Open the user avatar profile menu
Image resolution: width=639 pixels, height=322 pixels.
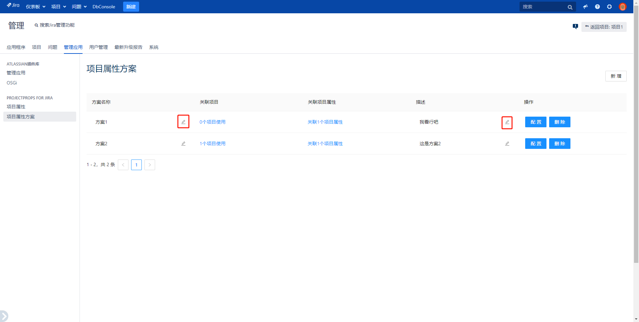click(x=622, y=7)
